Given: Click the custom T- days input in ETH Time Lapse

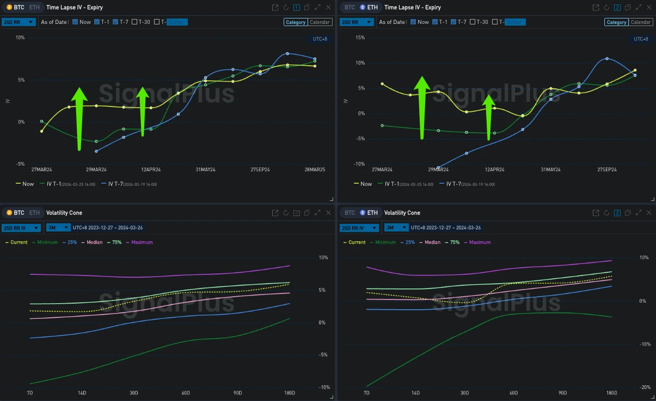Looking at the screenshot, I should pyautogui.click(x=514, y=22).
